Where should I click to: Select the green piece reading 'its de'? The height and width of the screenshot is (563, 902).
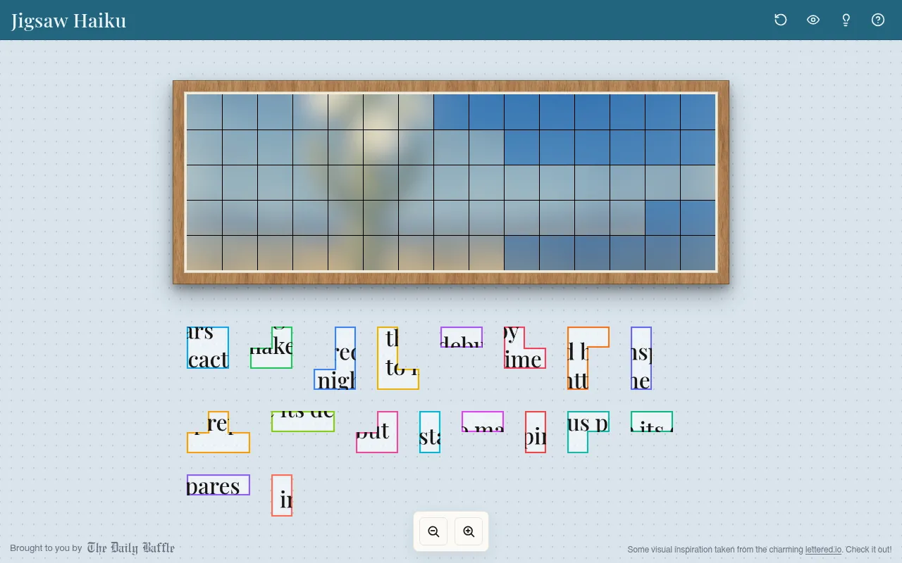point(303,422)
